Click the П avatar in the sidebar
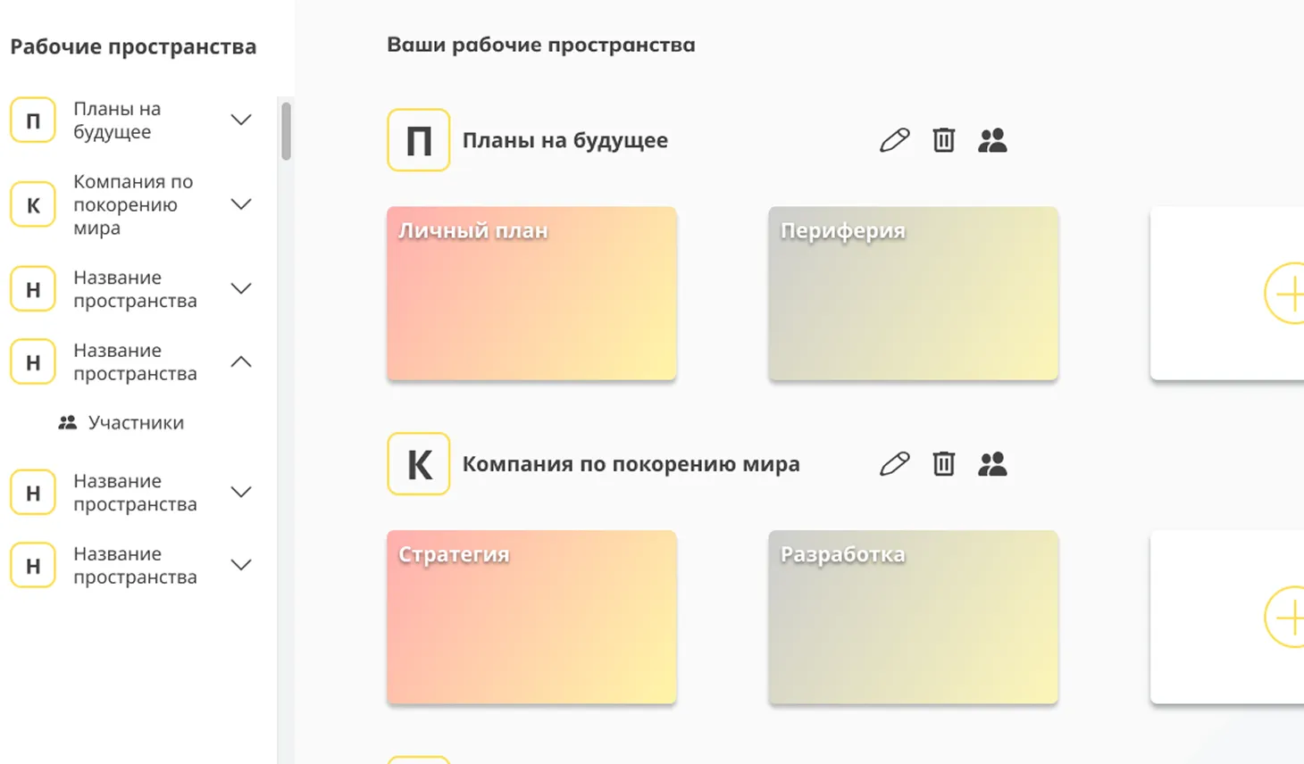 (33, 120)
